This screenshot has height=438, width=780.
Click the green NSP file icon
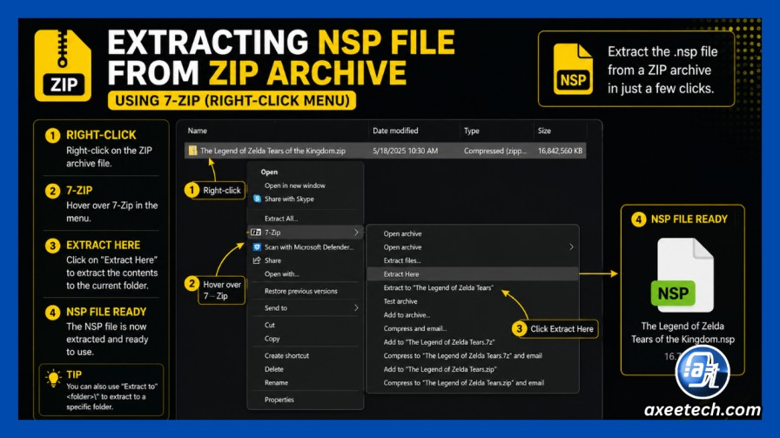point(682,275)
